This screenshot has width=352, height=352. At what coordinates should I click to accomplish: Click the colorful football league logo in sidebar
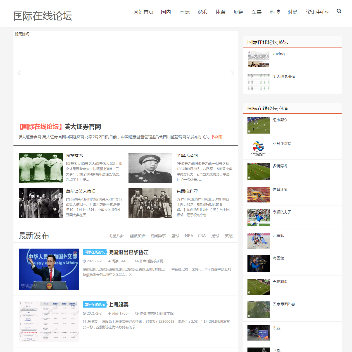[x=258, y=149]
